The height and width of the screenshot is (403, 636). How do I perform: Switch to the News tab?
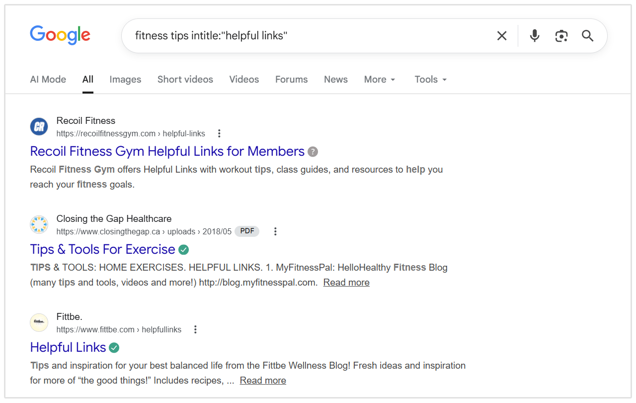tap(335, 79)
